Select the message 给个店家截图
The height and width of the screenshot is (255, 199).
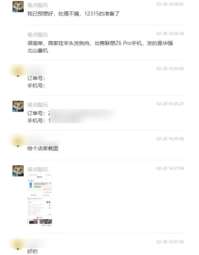click(43, 148)
